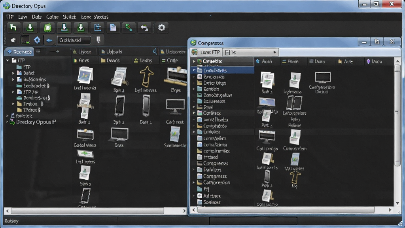
Task: Select the computer monitor icon in Compresses window
Action: (x=323, y=78)
